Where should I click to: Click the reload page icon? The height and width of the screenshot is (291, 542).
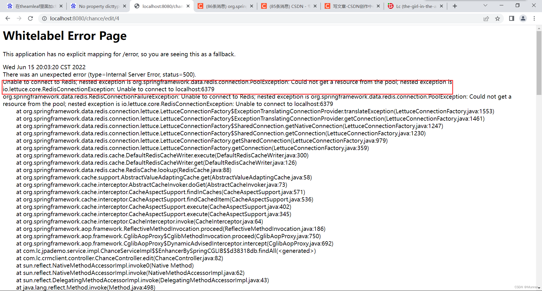pos(30,18)
